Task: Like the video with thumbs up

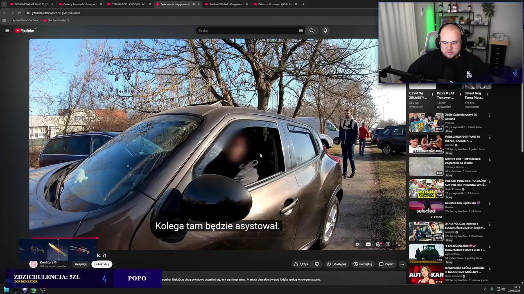Action: pos(301,264)
